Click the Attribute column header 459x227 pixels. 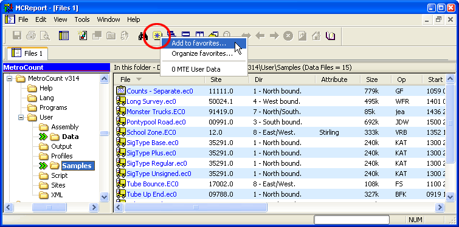coord(337,80)
